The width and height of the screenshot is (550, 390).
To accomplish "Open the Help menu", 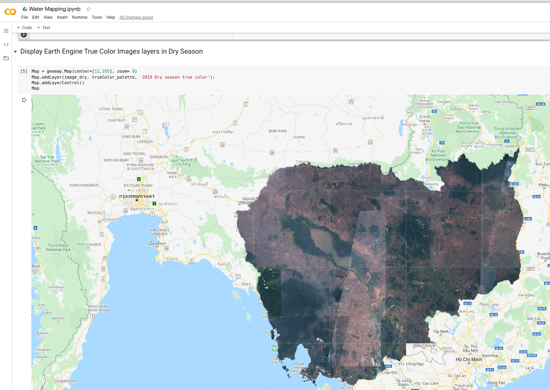I will click(110, 17).
